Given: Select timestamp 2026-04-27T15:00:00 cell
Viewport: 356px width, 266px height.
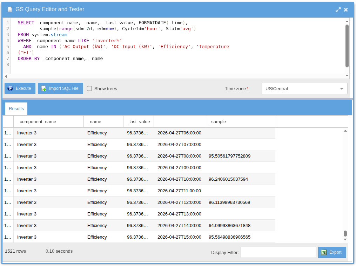Looking at the screenshot, I should (179, 237).
